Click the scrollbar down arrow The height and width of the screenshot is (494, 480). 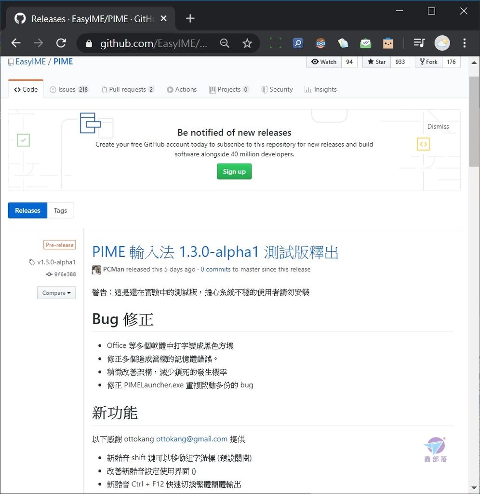coord(474,488)
